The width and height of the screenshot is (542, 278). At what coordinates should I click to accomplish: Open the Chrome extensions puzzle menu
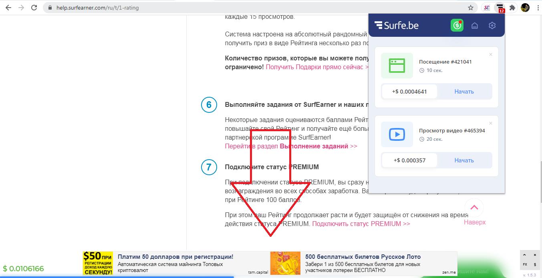(x=512, y=8)
